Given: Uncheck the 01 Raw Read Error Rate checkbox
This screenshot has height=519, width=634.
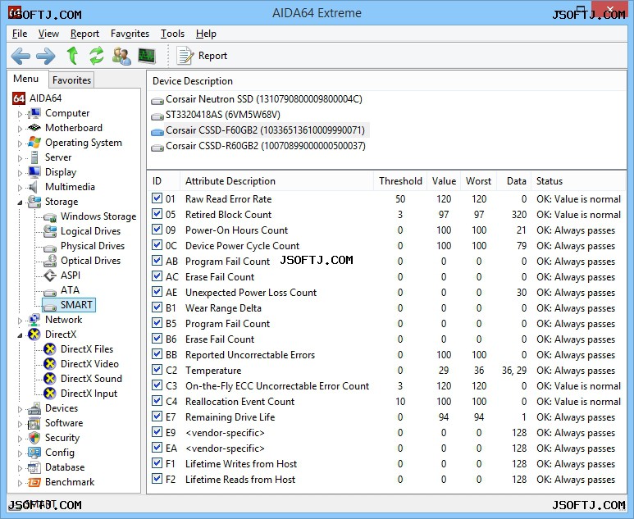Looking at the screenshot, I should point(157,198).
